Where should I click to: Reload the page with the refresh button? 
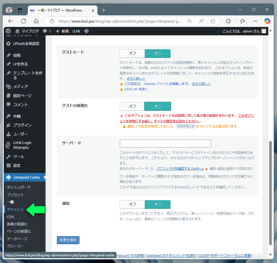point(23,21)
